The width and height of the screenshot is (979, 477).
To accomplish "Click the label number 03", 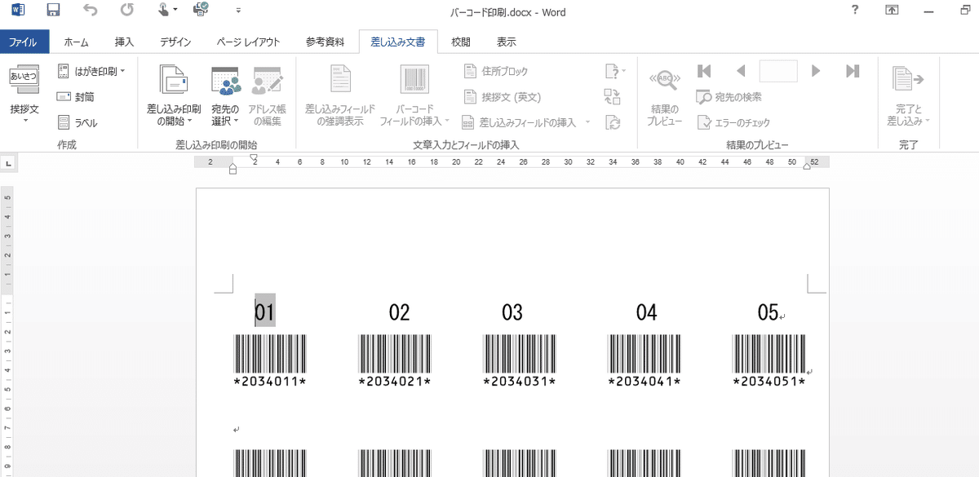I will [x=512, y=312].
